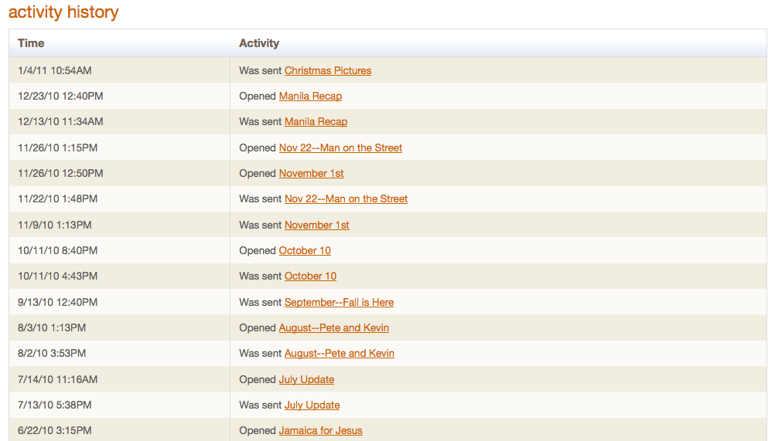Image resolution: width=775 pixels, height=441 pixels.
Task: Open August--Pete and Kevin in Was sent row
Action: point(339,354)
